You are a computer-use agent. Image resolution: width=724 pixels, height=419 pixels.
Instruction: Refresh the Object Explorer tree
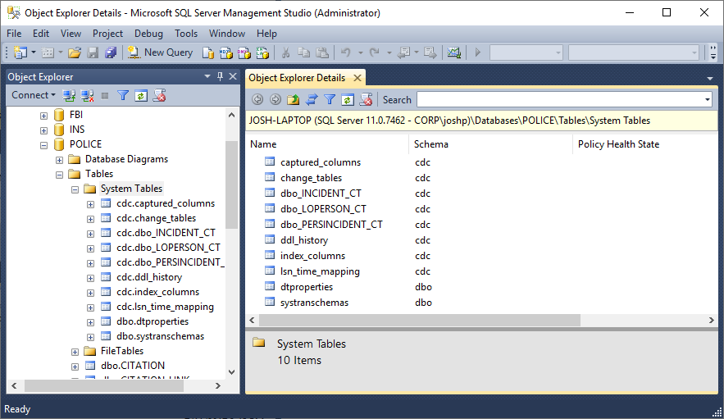[x=141, y=95]
